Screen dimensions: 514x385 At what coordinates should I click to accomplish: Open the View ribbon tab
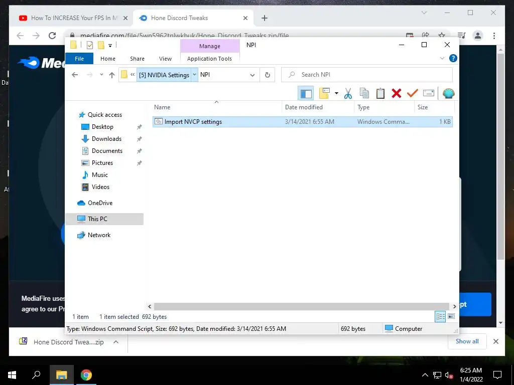[165, 59]
